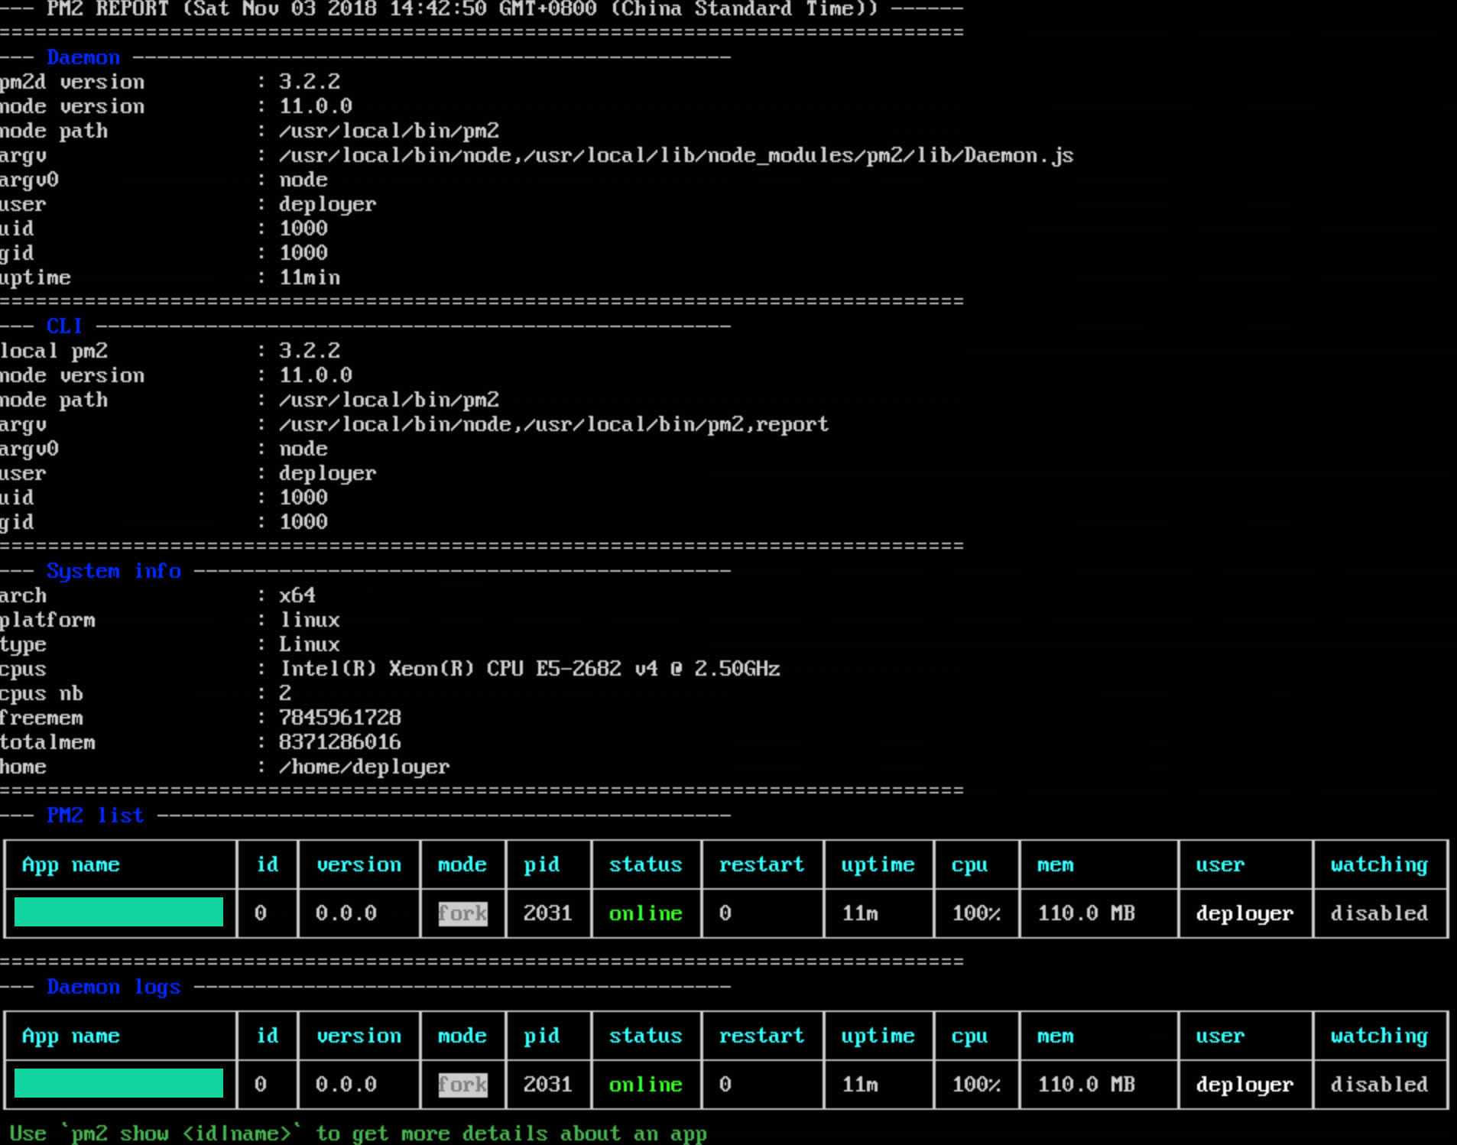Click user value 'deployer' in Daemon section
The width and height of the screenshot is (1457, 1145).
[x=327, y=204]
